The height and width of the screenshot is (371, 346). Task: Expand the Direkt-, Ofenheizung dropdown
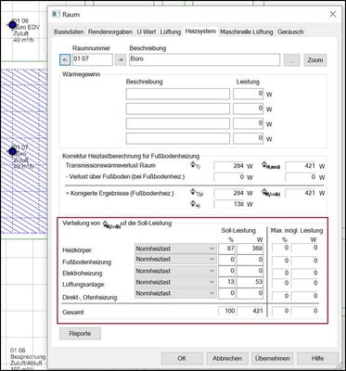click(x=175, y=293)
